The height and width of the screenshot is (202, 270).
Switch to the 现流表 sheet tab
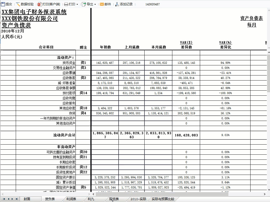pos(114,199)
